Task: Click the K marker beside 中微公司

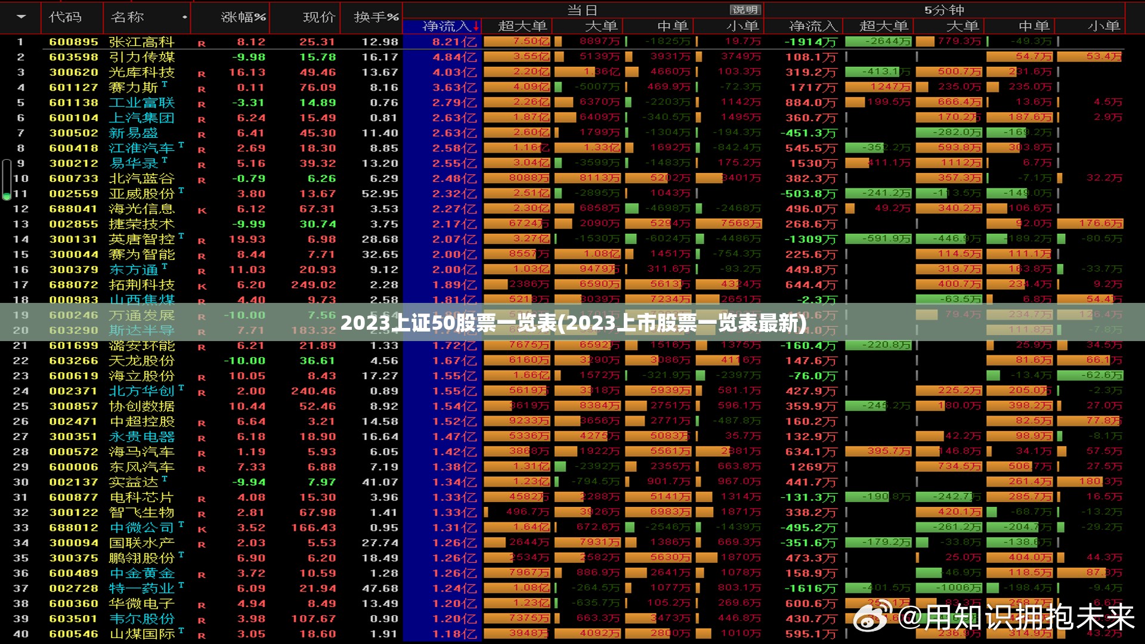Action: coord(202,530)
